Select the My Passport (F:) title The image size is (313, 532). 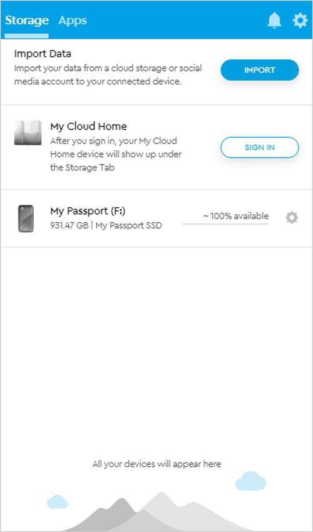point(88,211)
